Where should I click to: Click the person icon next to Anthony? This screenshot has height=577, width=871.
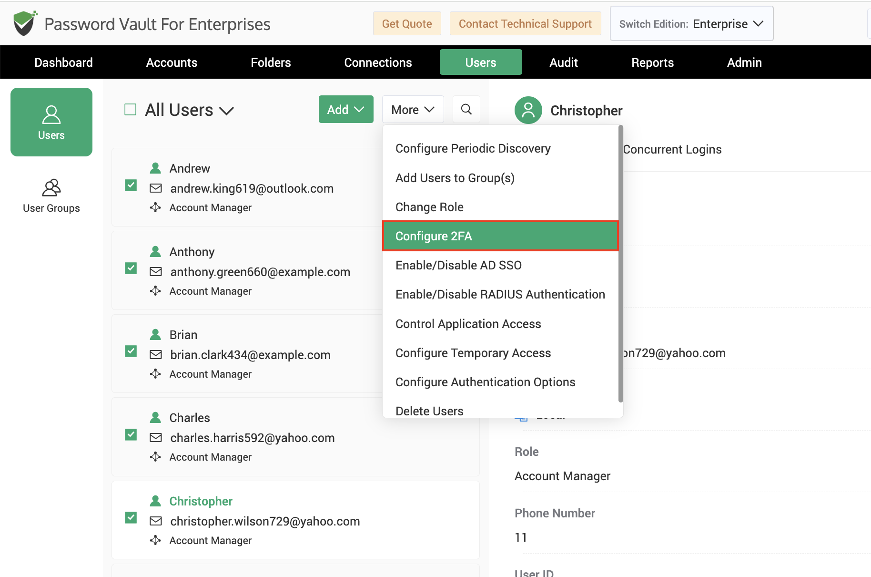coord(155,251)
